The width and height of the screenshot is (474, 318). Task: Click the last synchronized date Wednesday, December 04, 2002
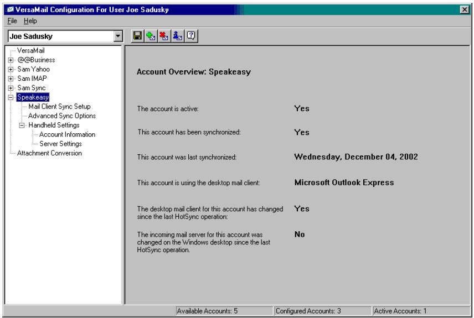pos(356,157)
